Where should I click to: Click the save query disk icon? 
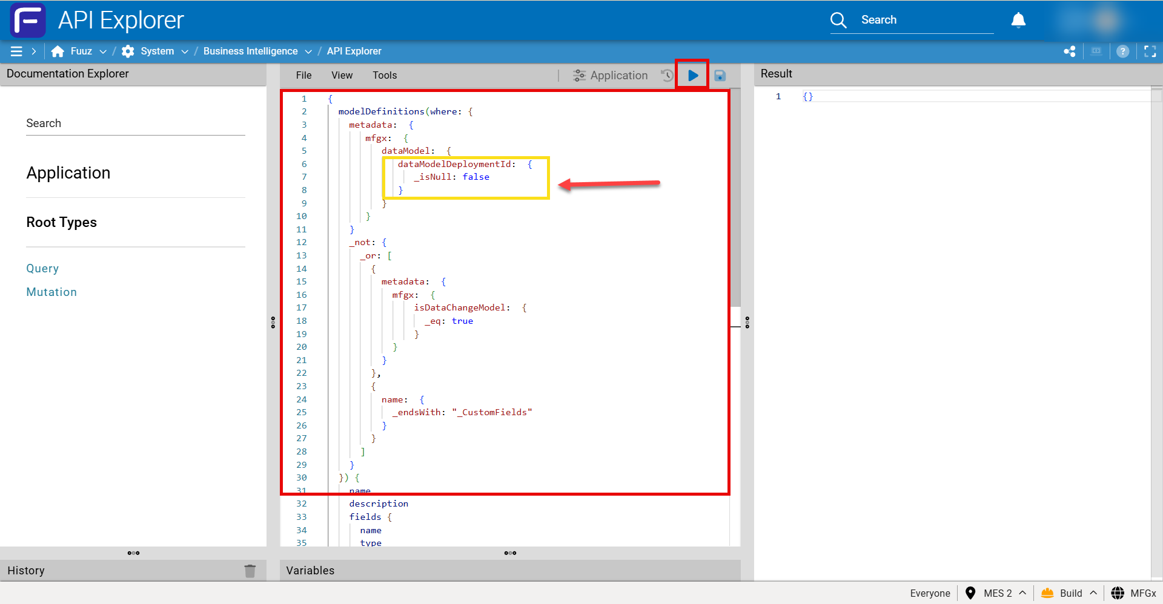pyautogui.click(x=720, y=76)
